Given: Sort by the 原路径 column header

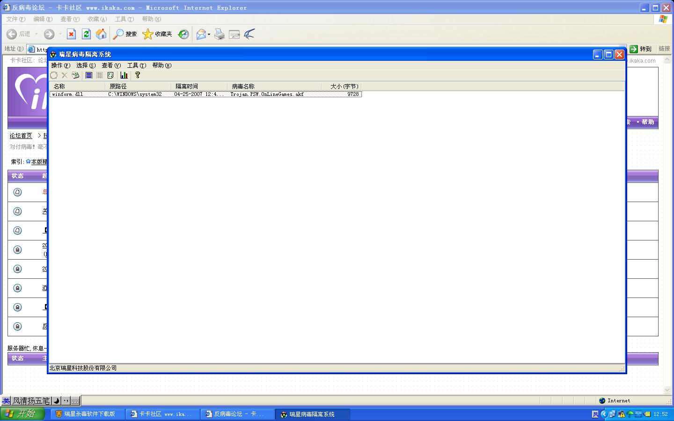Looking at the screenshot, I should 138,87.
